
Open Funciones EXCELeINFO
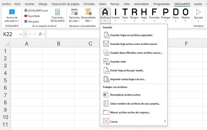pos(57,15)
